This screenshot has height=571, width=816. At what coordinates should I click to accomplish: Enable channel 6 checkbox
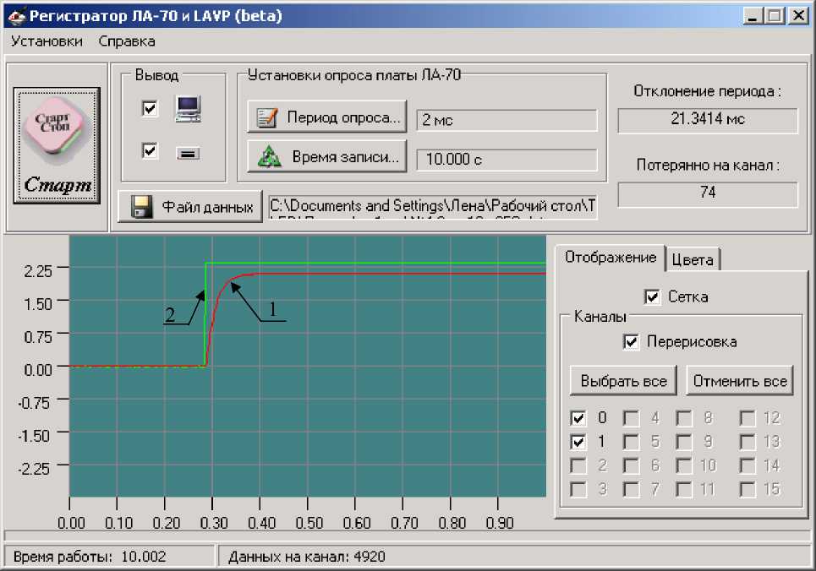coord(632,465)
